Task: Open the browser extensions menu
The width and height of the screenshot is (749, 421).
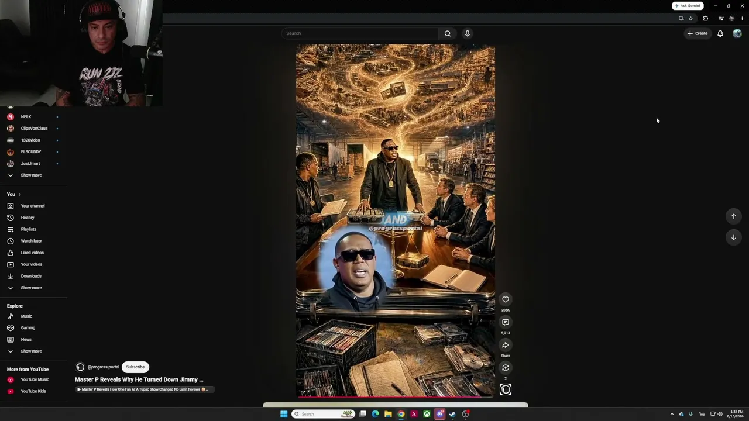Action: 705,19
